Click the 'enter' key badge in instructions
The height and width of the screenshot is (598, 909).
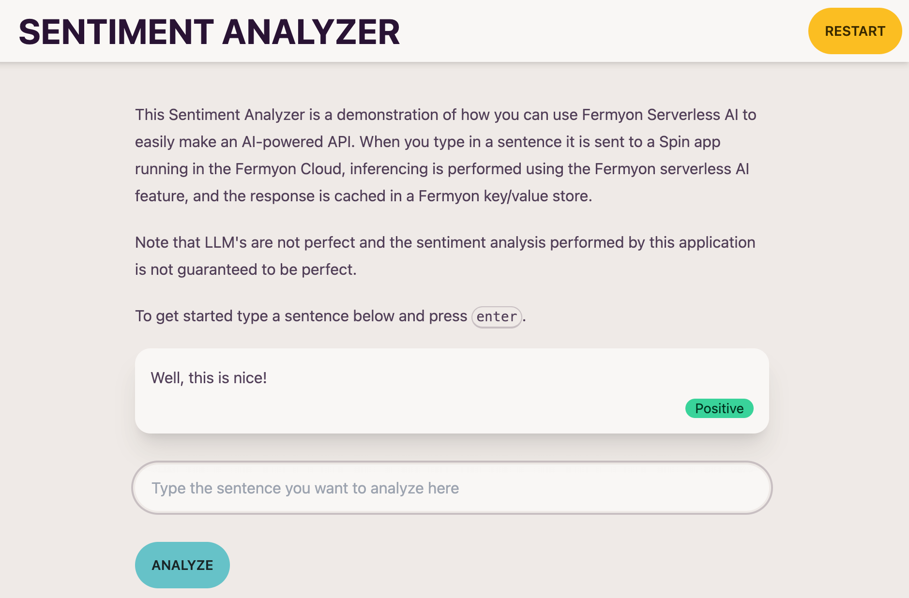pyautogui.click(x=496, y=316)
